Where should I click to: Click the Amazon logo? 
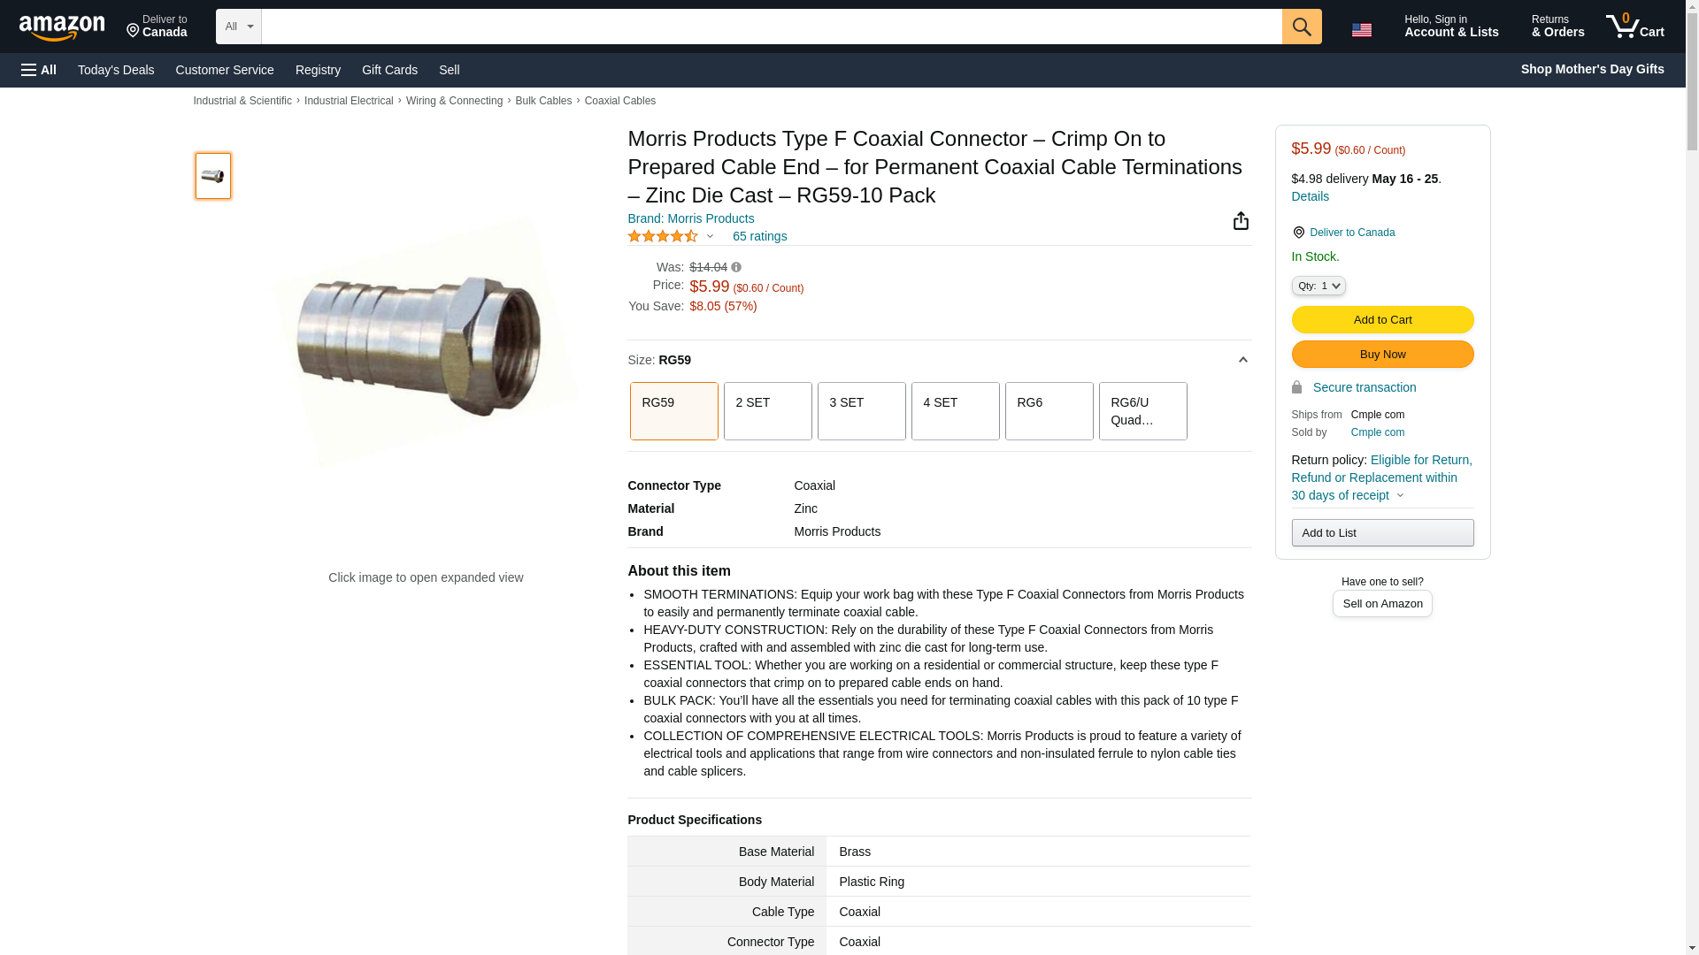(62, 27)
